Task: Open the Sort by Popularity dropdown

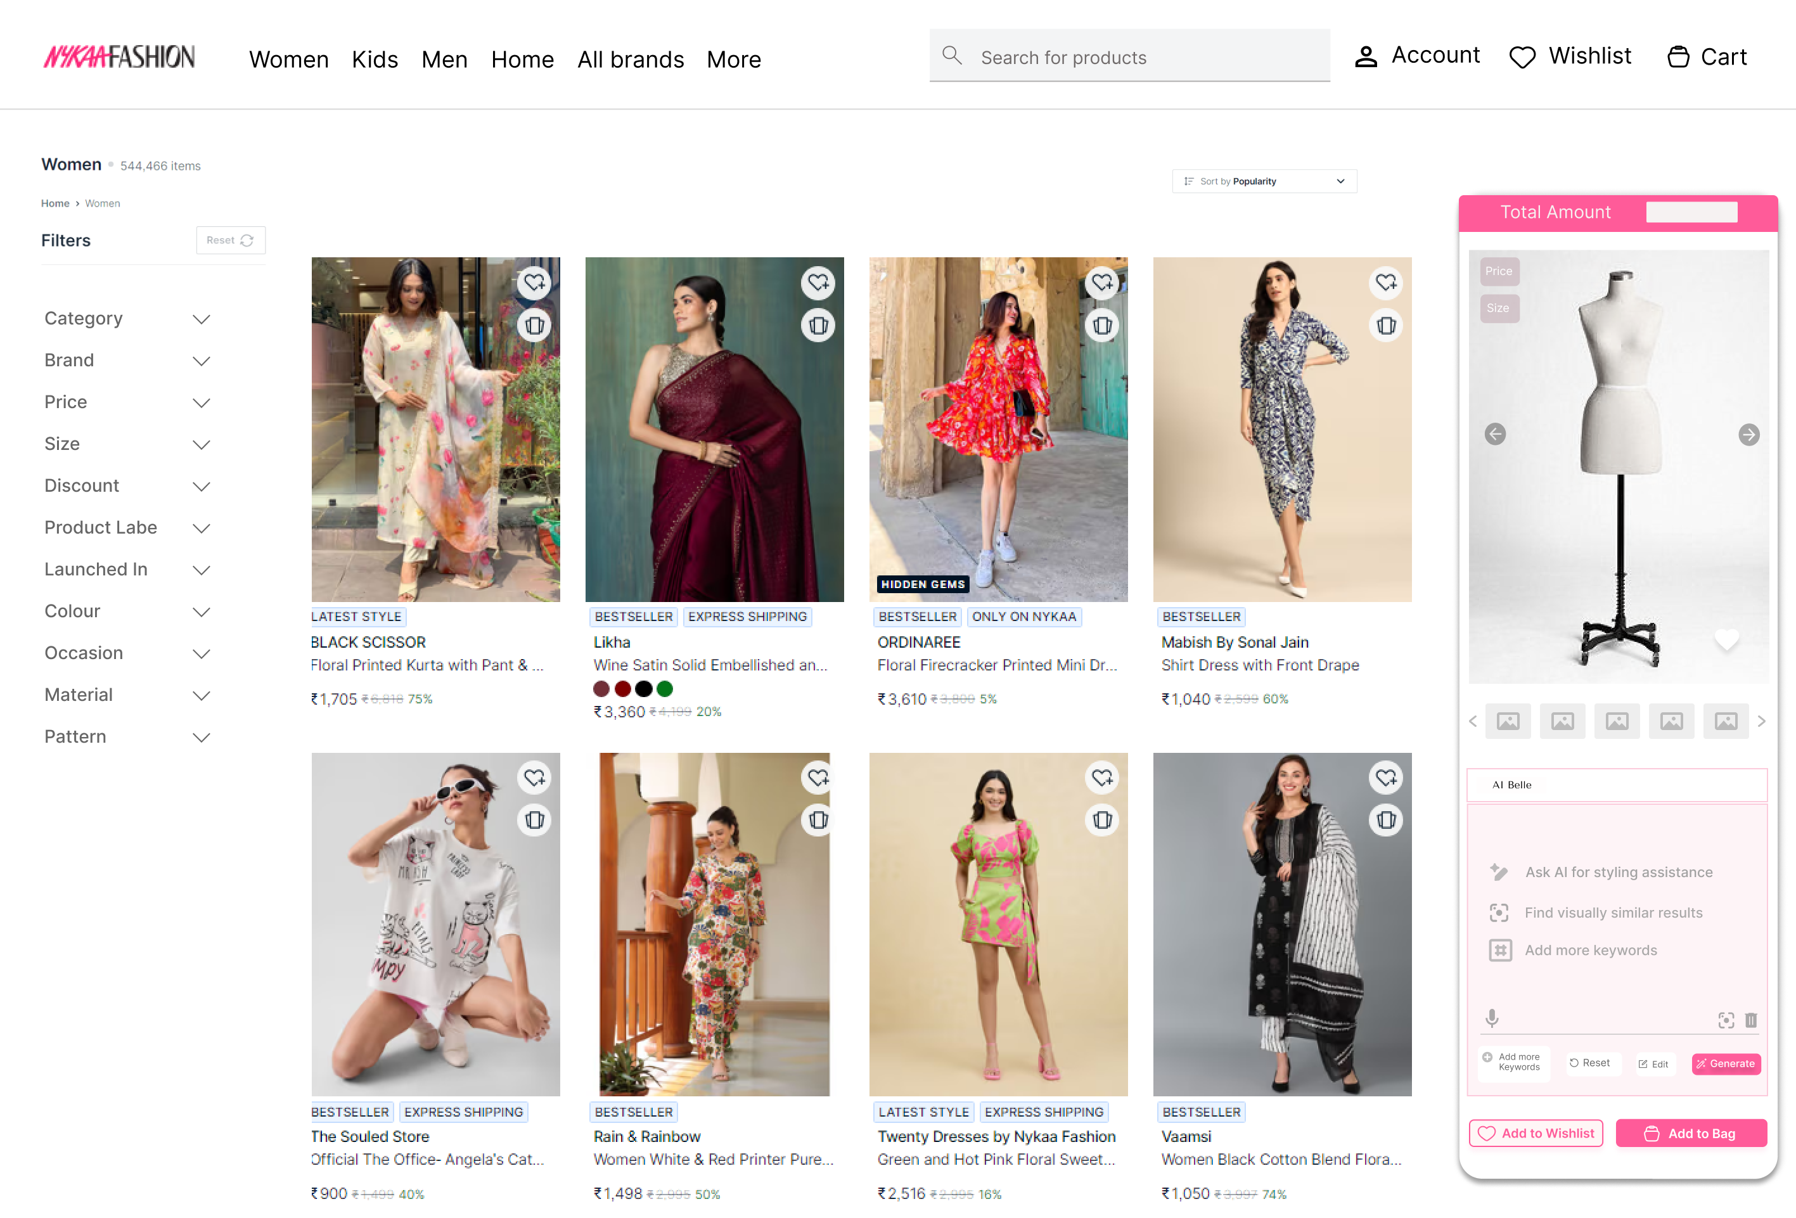Action: [1264, 181]
